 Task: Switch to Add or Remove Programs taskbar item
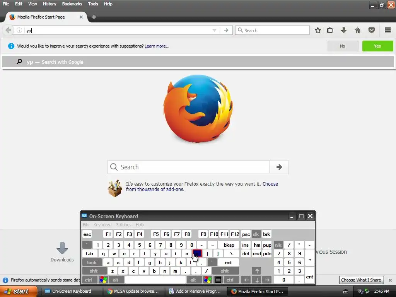pos(195,292)
